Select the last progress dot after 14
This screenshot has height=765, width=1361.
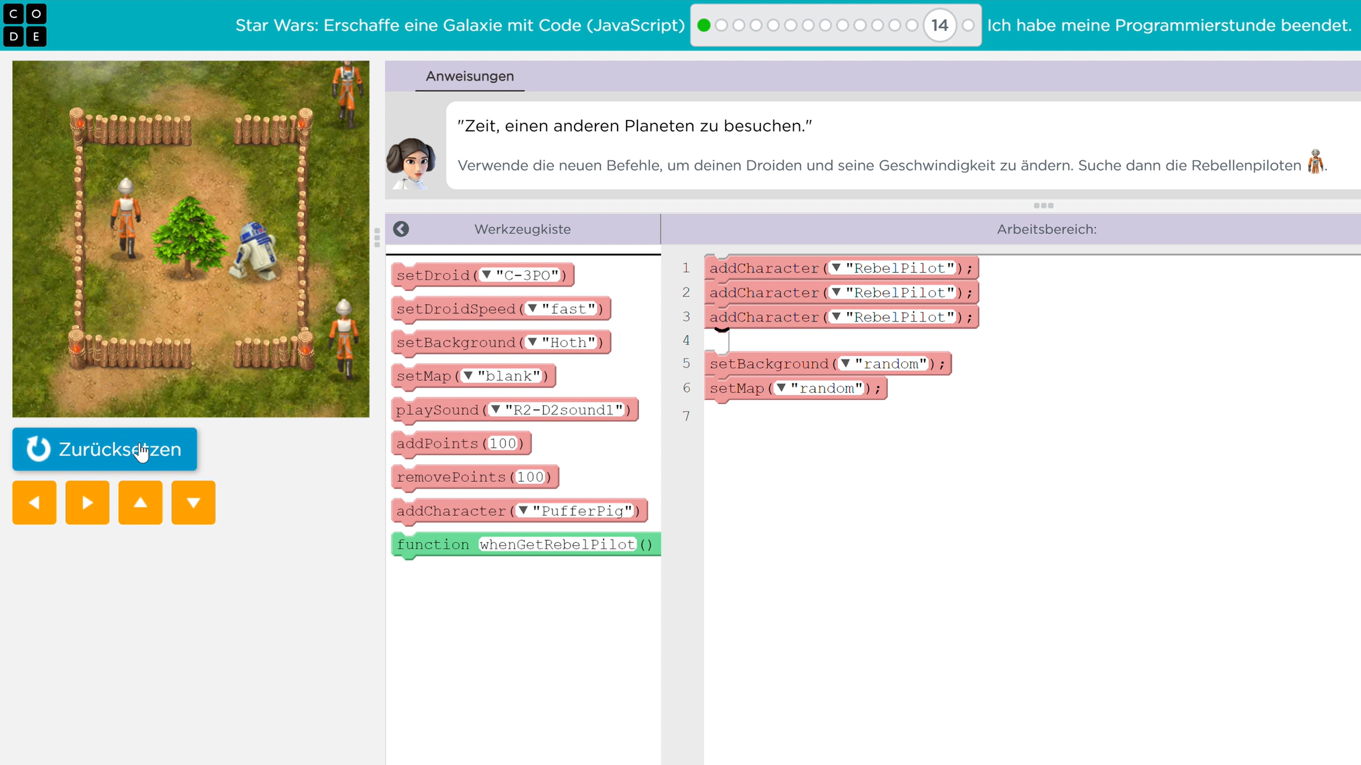pyautogui.click(x=968, y=25)
